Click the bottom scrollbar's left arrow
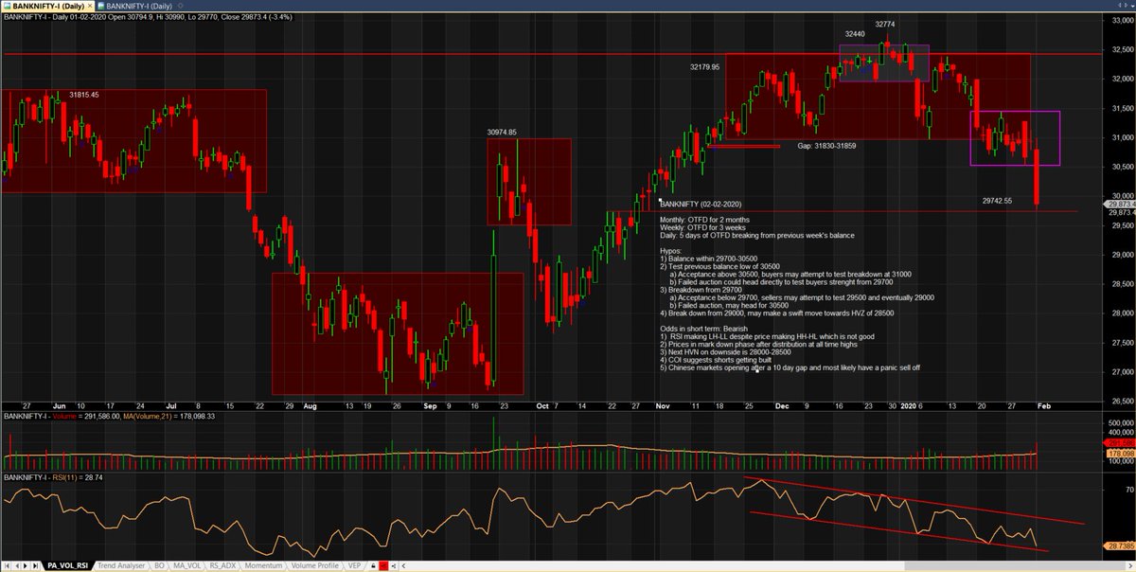 [x=403, y=565]
